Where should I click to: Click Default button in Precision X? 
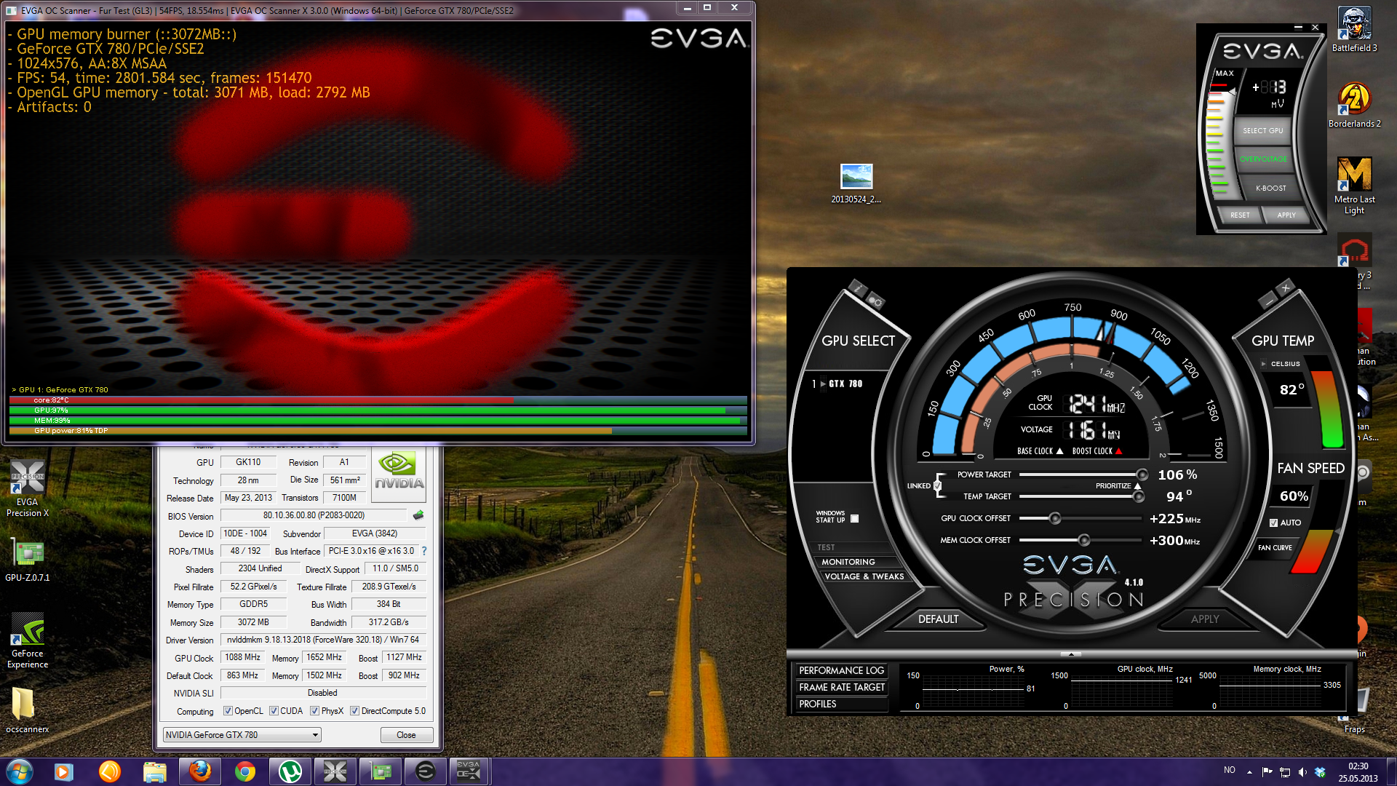point(938,619)
